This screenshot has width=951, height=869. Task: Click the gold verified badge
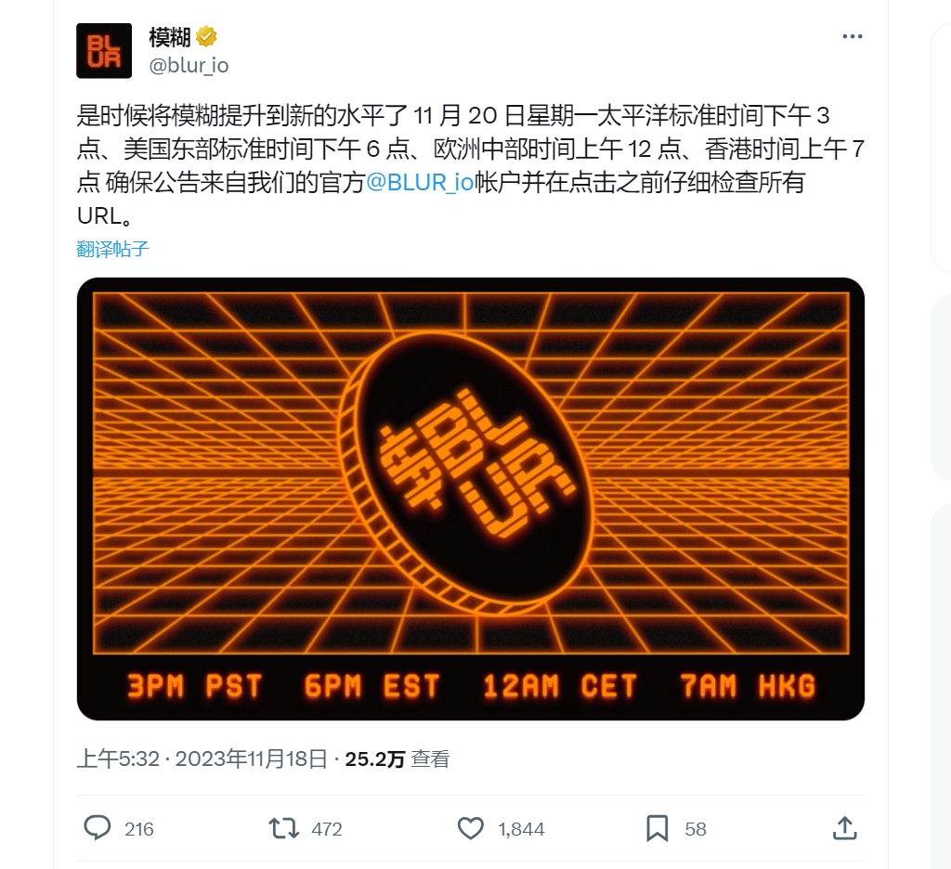(x=206, y=37)
